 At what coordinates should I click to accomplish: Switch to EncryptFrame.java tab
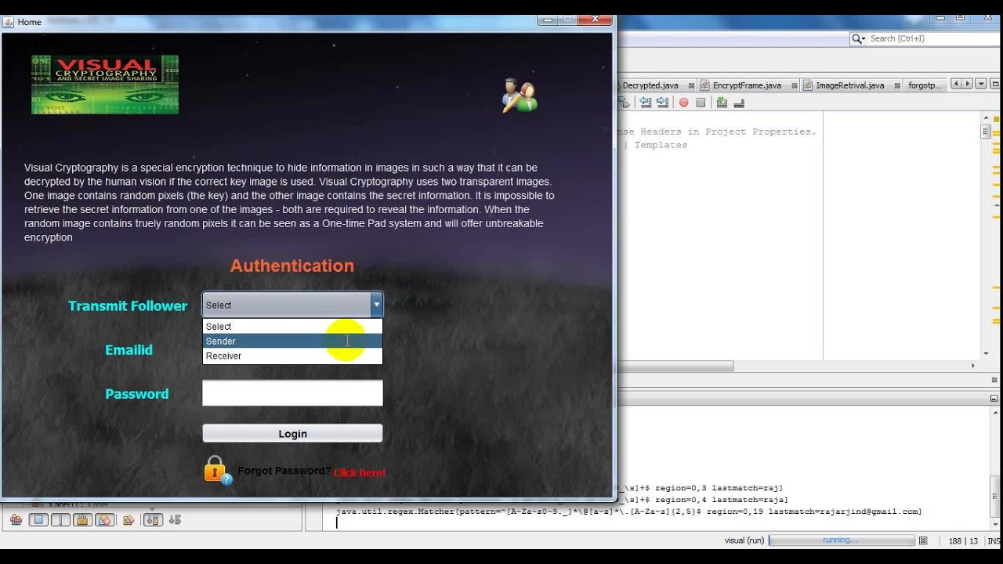[x=746, y=85]
